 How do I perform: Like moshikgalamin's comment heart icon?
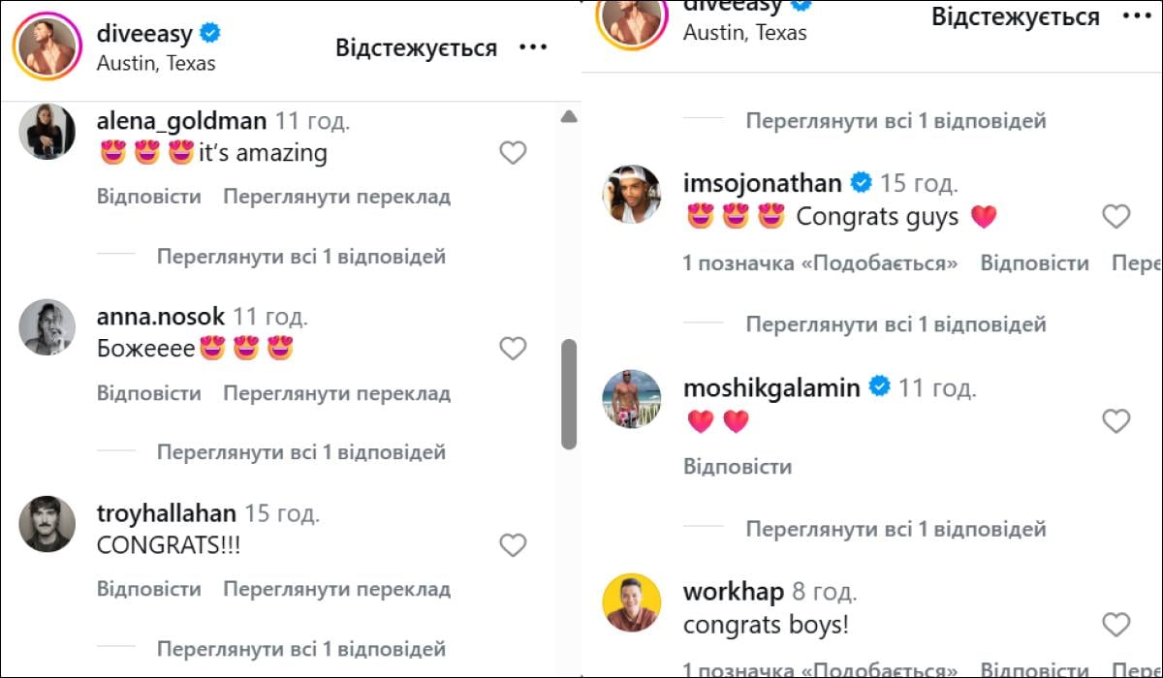pyautogui.click(x=1116, y=421)
